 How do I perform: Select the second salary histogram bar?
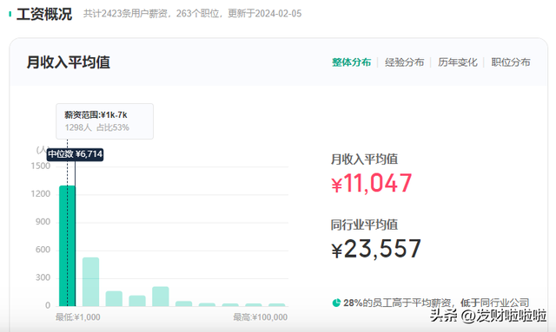pyautogui.click(x=90, y=282)
